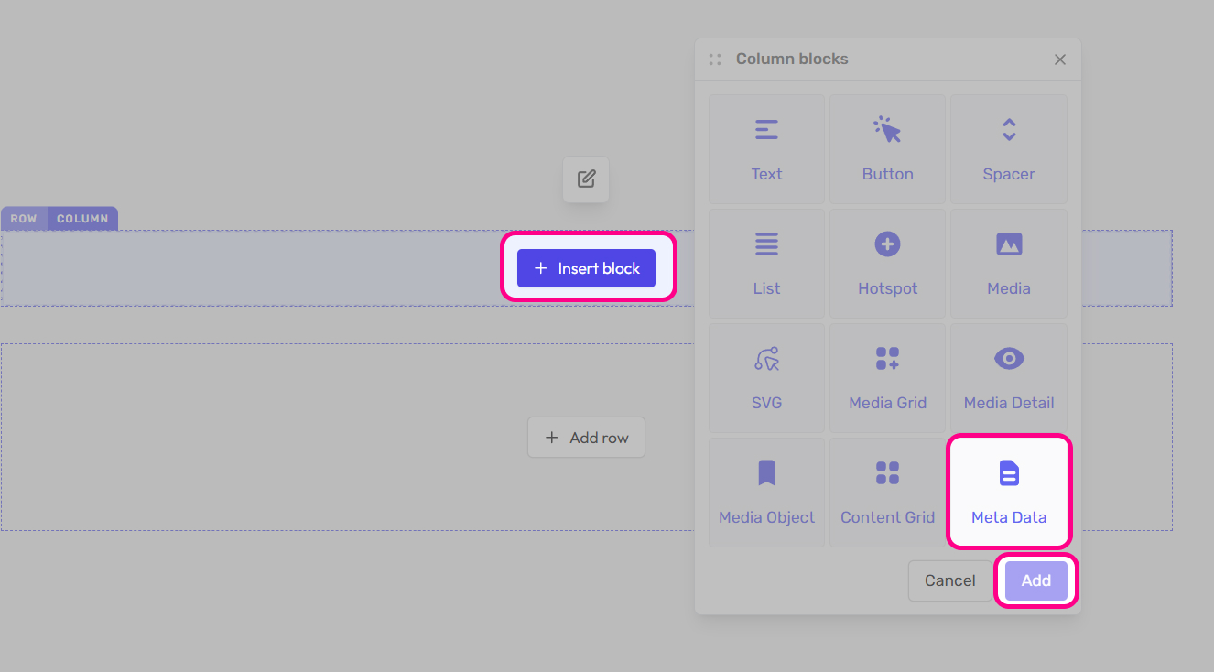Select the Media Object block tile

(x=766, y=493)
